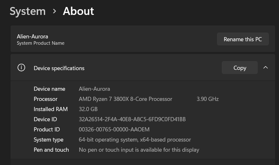Click the AMD Ryzen 7 3800X processor text
The width and height of the screenshot is (279, 165).
pyautogui.click(x=126, y=99)
